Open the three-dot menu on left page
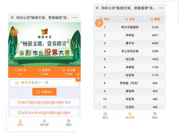184x136 pixels. pyautogui.click(x=75, y=17)
